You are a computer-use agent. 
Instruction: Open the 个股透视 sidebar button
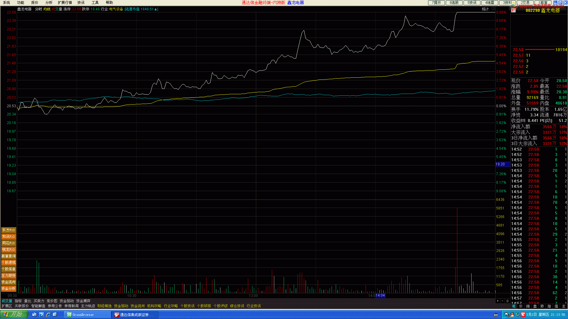click(9, 263)
